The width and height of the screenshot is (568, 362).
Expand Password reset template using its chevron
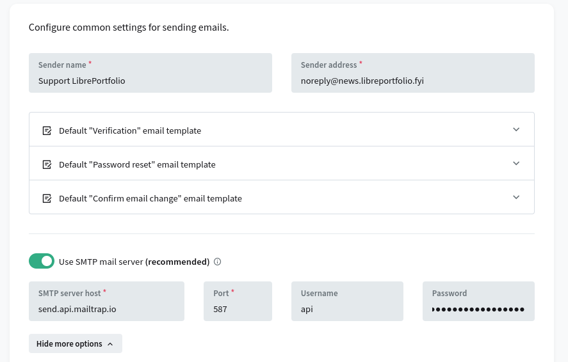click(516, 163)
